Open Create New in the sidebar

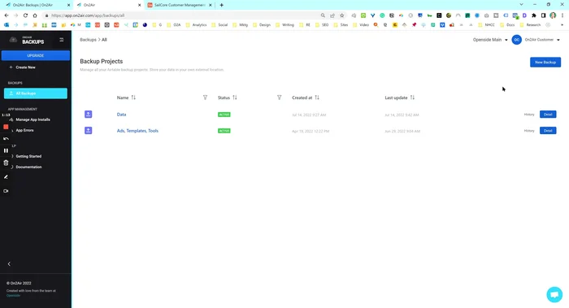click(x=23, y=67)
